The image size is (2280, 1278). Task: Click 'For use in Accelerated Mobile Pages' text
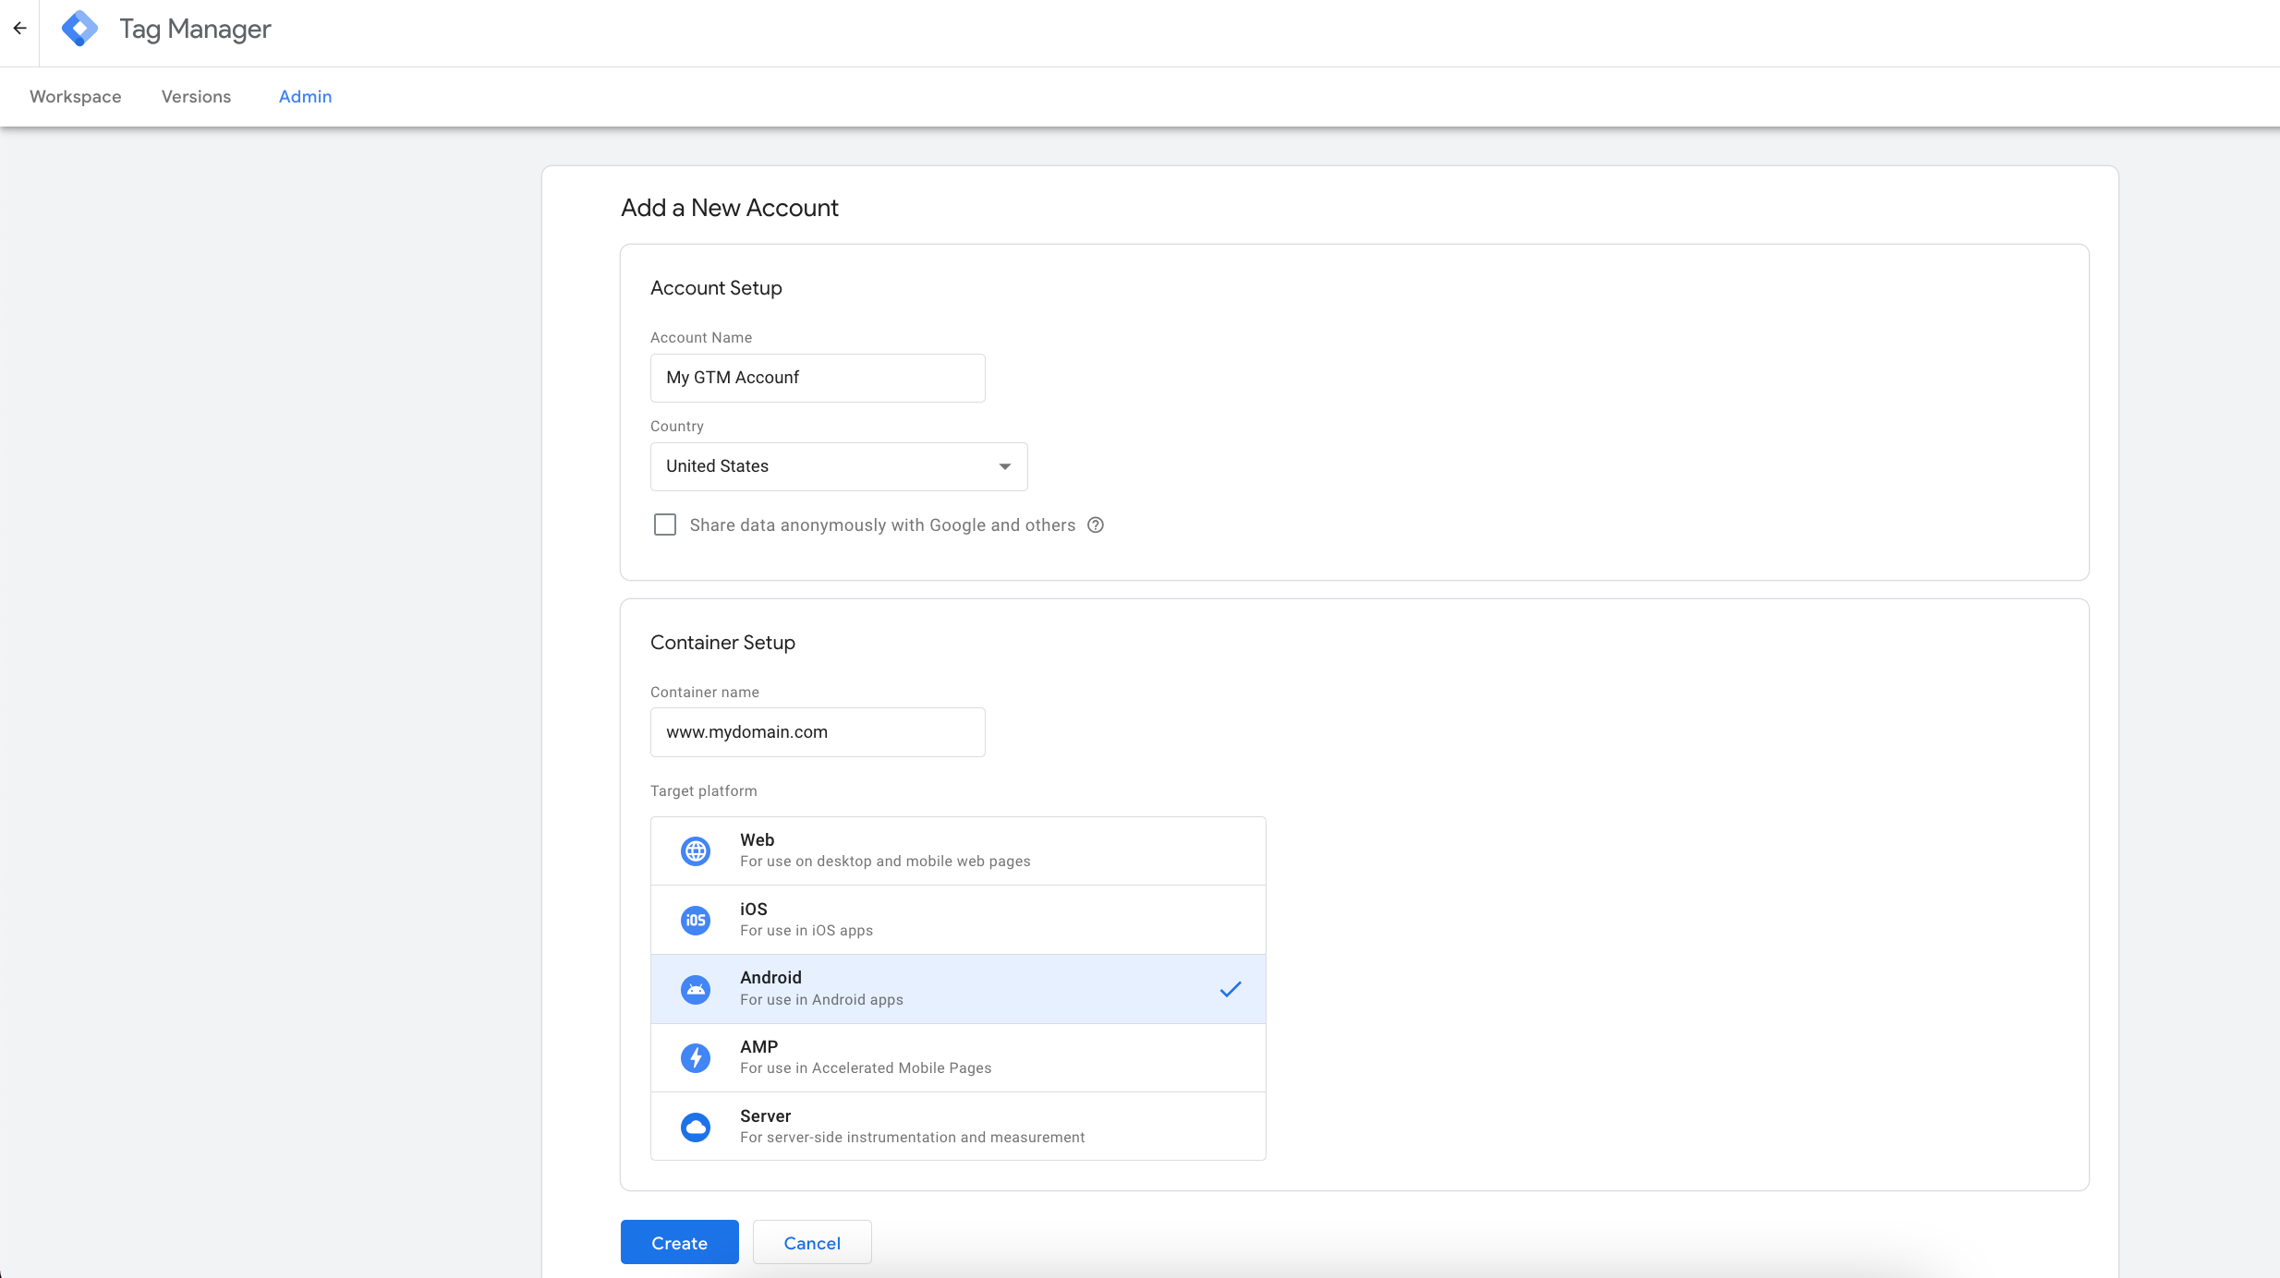[866, 1068]
